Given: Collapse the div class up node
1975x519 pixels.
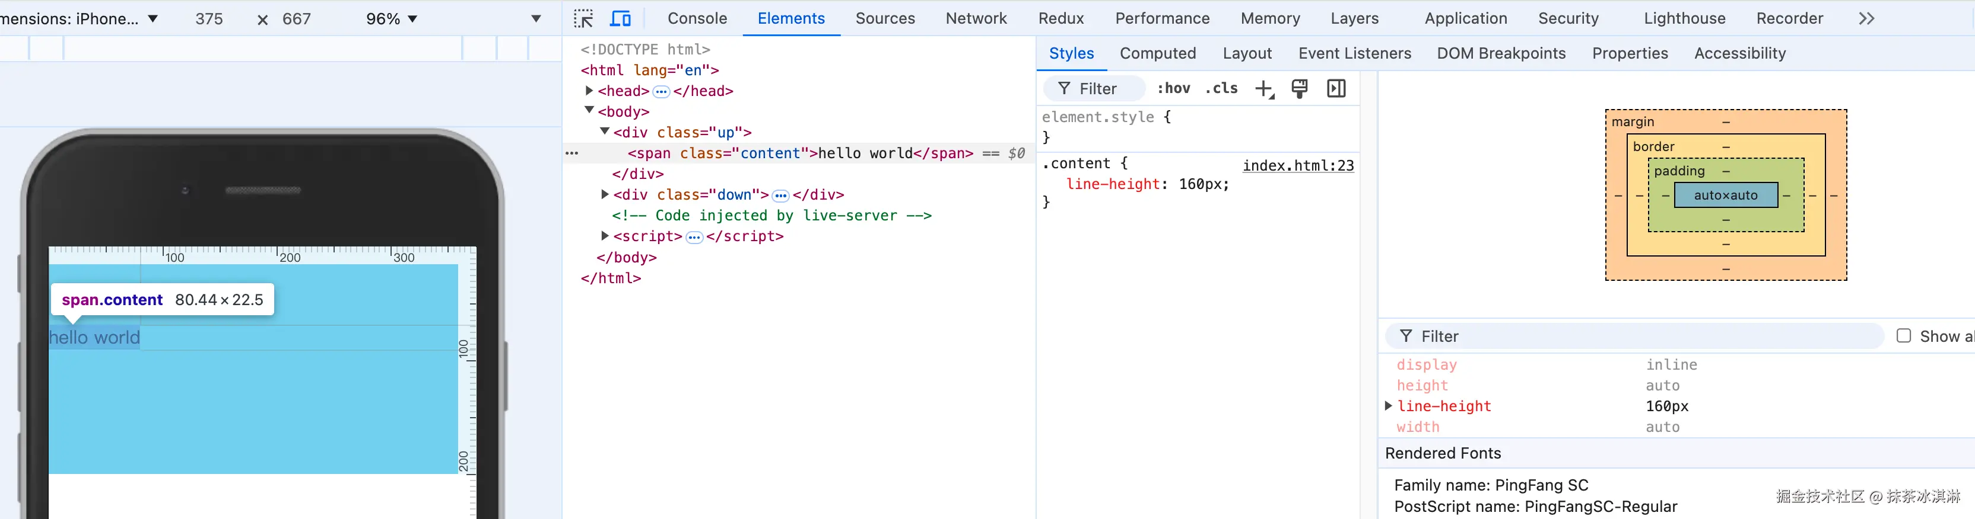Looking at the screenshot, I should click(x=604, y=131).
